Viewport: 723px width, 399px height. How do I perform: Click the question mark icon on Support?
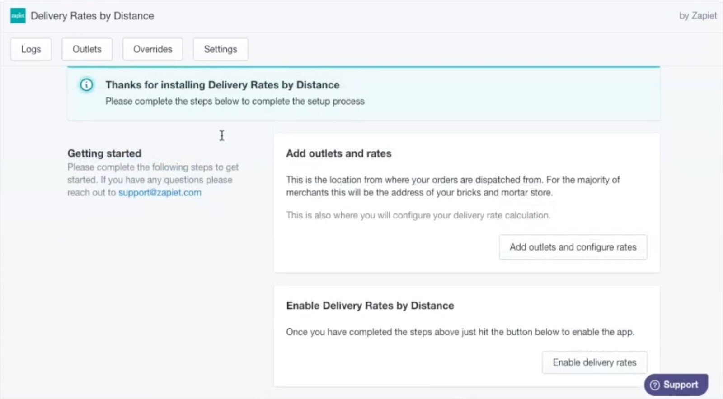tap(655, 385)
